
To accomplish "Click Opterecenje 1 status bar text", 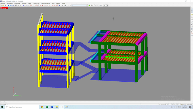I will (x=4, y=104).
